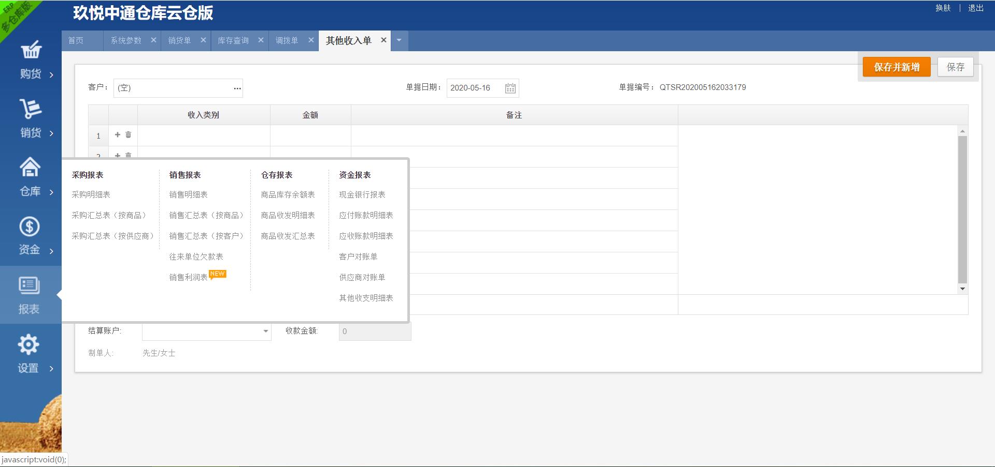Open 供应商对账单 report
995x467 pixels.
[362, 277]
